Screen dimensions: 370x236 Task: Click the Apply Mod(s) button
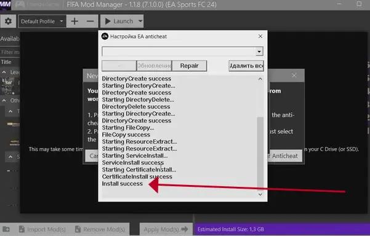(166, 229)
